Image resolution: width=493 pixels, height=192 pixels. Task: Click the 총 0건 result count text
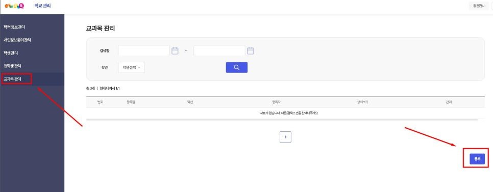91,88
